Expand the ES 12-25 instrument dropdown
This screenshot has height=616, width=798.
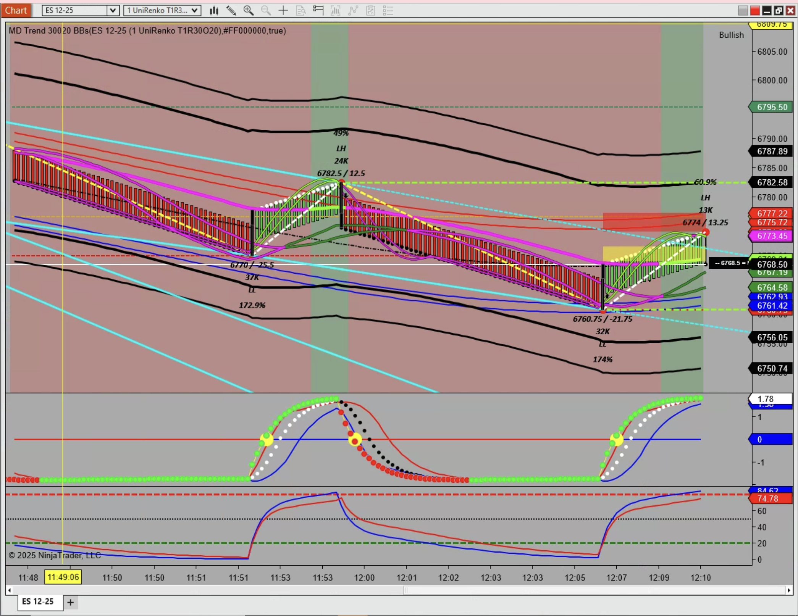(x=113, y=11)
